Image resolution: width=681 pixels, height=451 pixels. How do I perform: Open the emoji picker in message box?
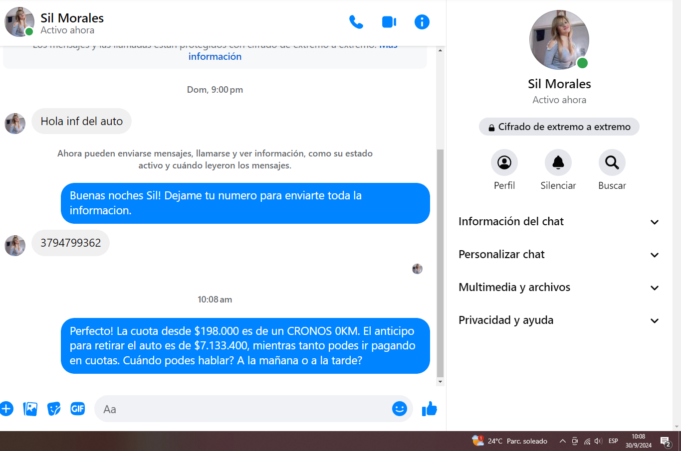coord(399,409)
